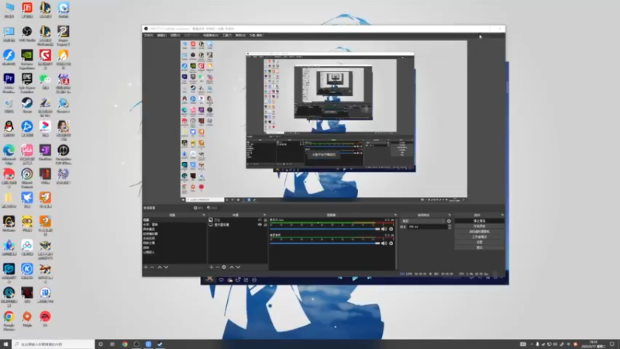Open source Filters button below the preview

point(212,208)
